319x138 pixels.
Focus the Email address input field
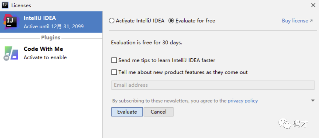(x=213, y=85)
